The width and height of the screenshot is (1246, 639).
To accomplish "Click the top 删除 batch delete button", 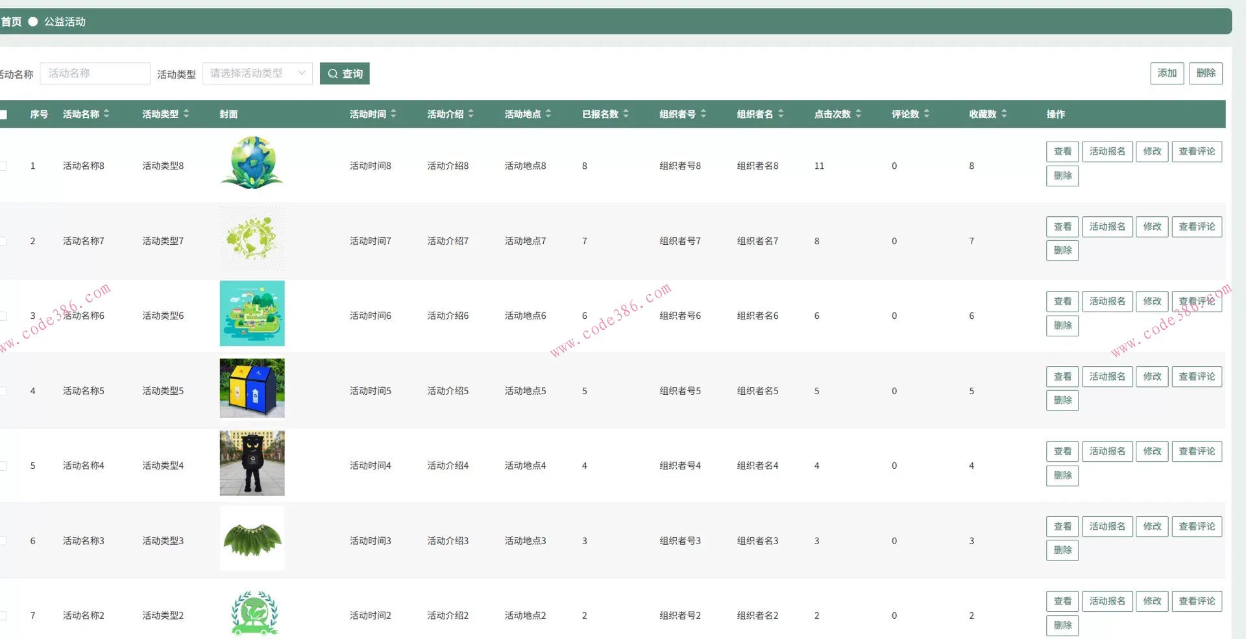I will (1206, 73).
